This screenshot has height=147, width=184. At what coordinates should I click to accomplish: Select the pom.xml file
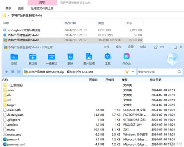13,139
